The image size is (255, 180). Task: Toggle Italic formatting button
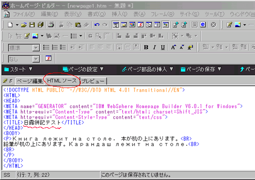(x=154, y=47)
